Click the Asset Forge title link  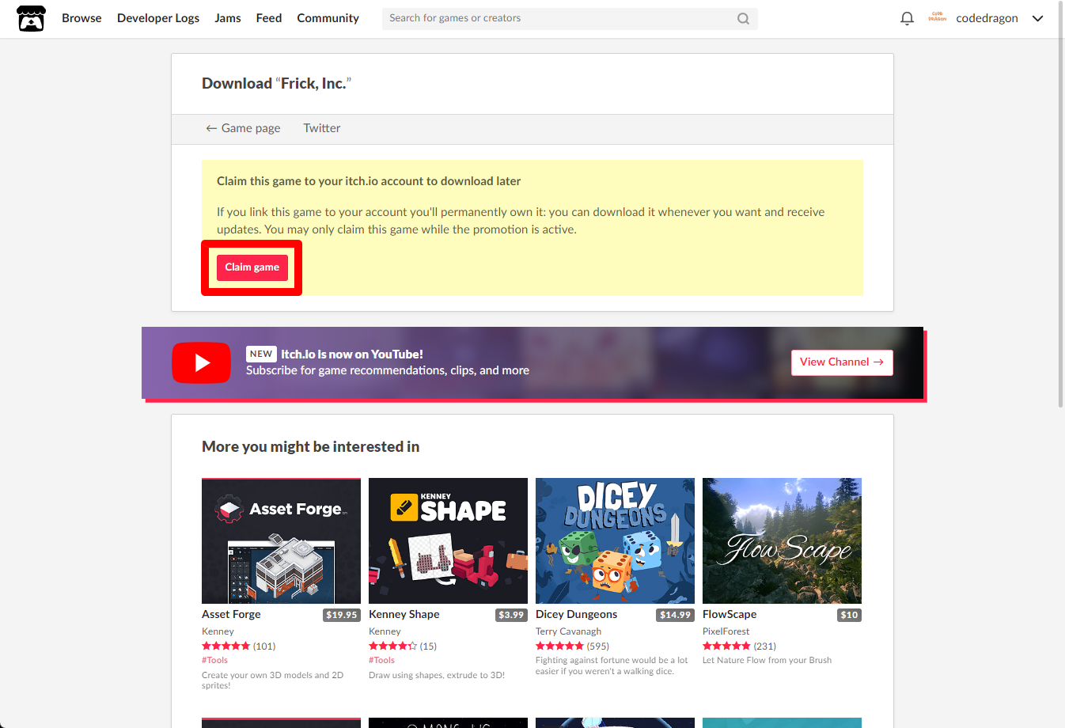coord(231,614)
